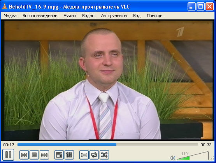Open the Воспроизведение menu
Screen dimensions: 216x163
click(x=40, y=16)
